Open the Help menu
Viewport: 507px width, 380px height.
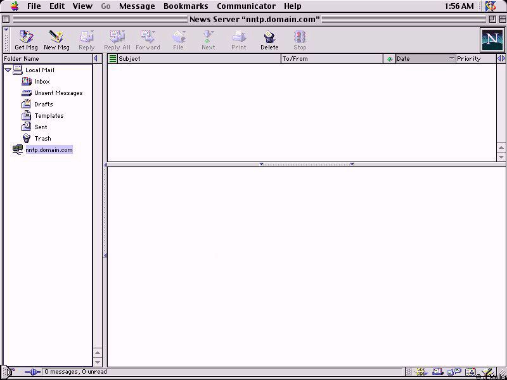(x=293, y=6)
